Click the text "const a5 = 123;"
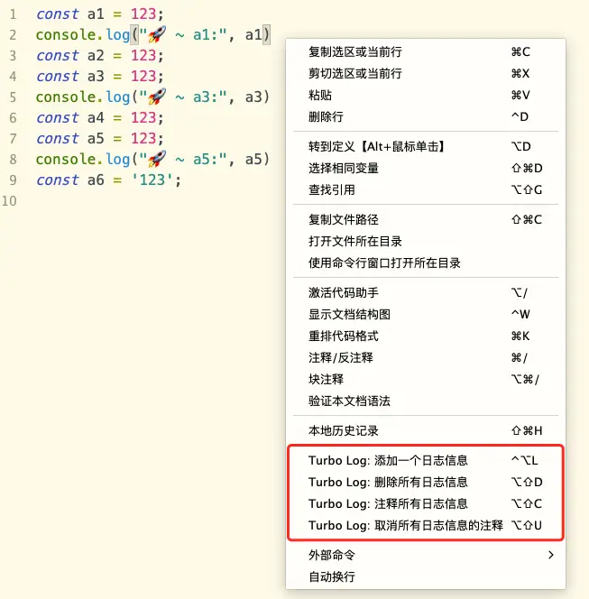The height and width of the screenshot is (599, 589). pos(100,139)
